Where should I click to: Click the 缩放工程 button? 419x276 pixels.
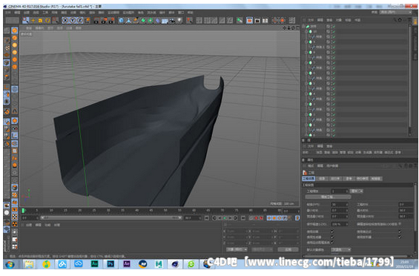328,197
